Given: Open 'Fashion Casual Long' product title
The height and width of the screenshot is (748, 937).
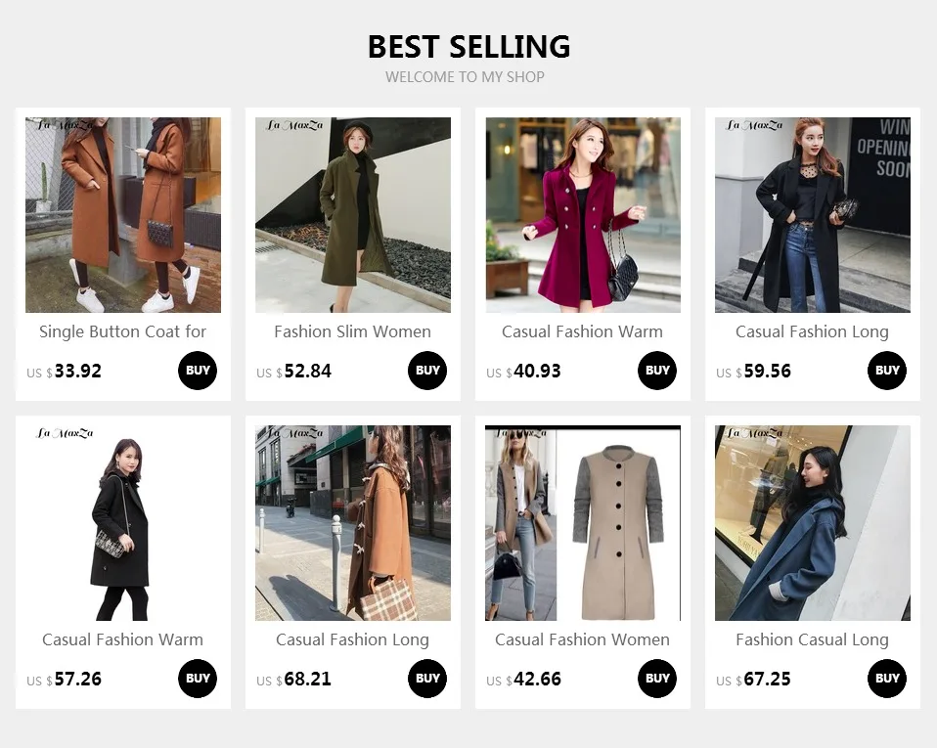Looking at the screenshot, I should pos(812,639).
